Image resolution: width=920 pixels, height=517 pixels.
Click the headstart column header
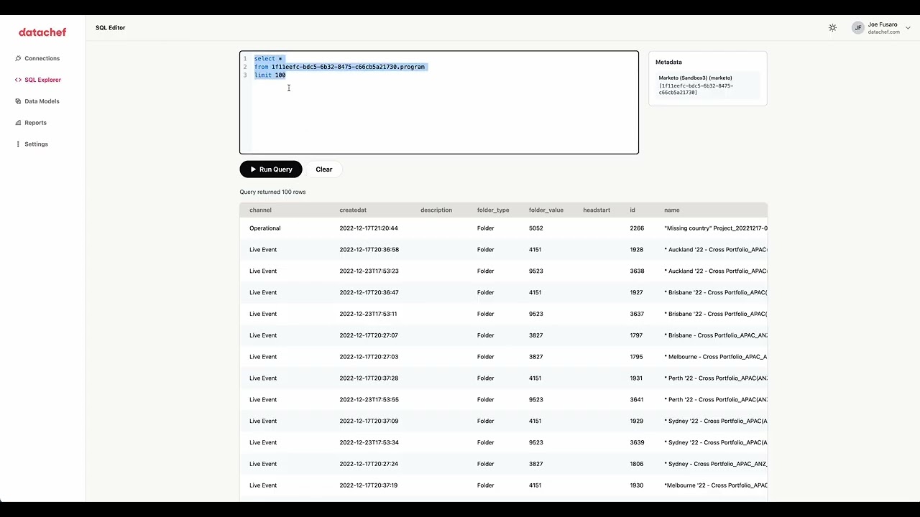coord(597,210)
